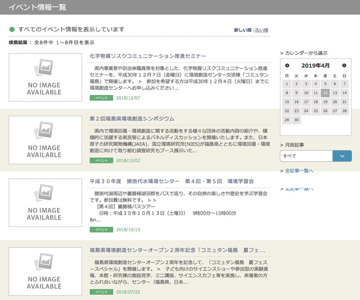Screen dimensions: 360x300
Task: Open the monthly articles dropdown arrow
Action: click(342, 156)
